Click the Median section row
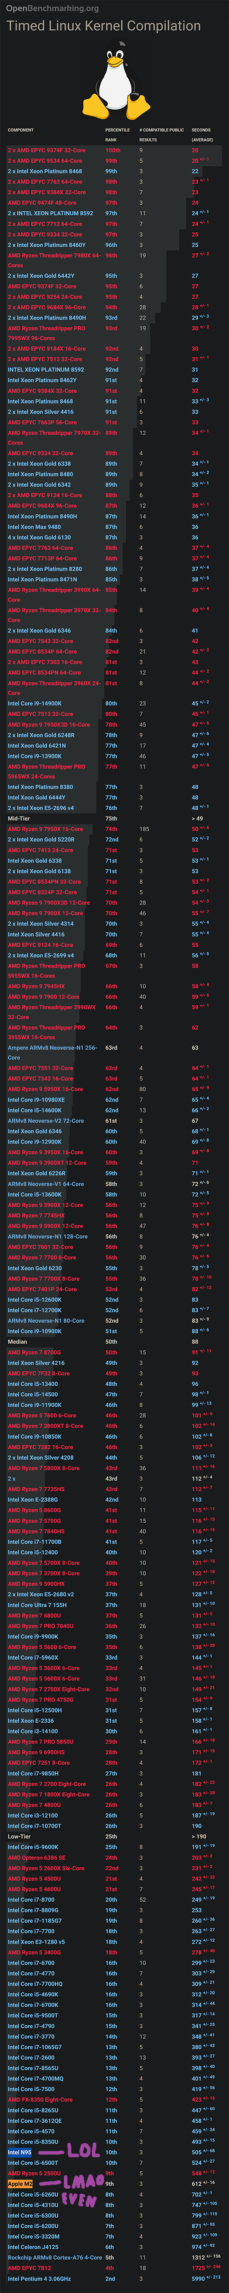The image size is (229, 2293). coord(114,1342)
